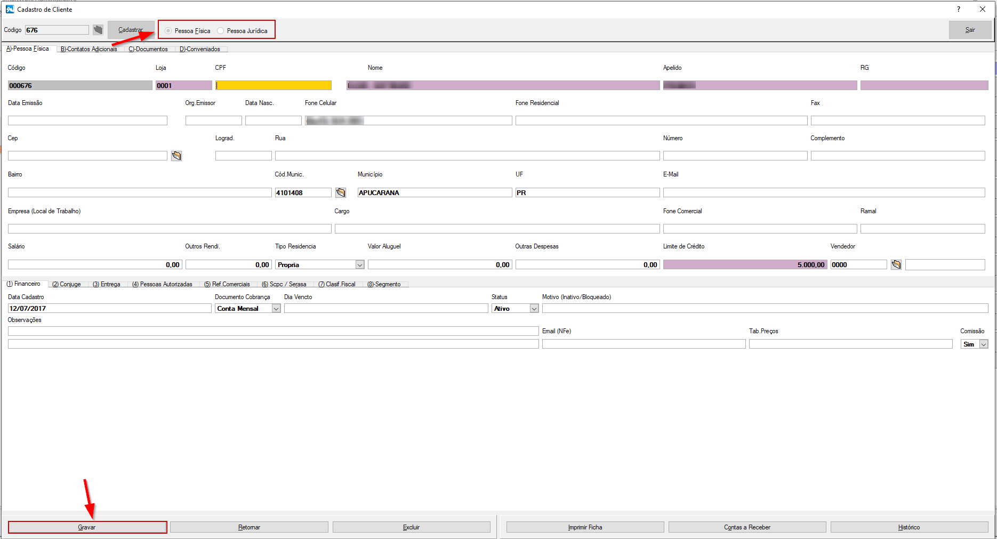Click the Gravar button
The height and width of the screenshot is (539, 997).
(87, 527)
